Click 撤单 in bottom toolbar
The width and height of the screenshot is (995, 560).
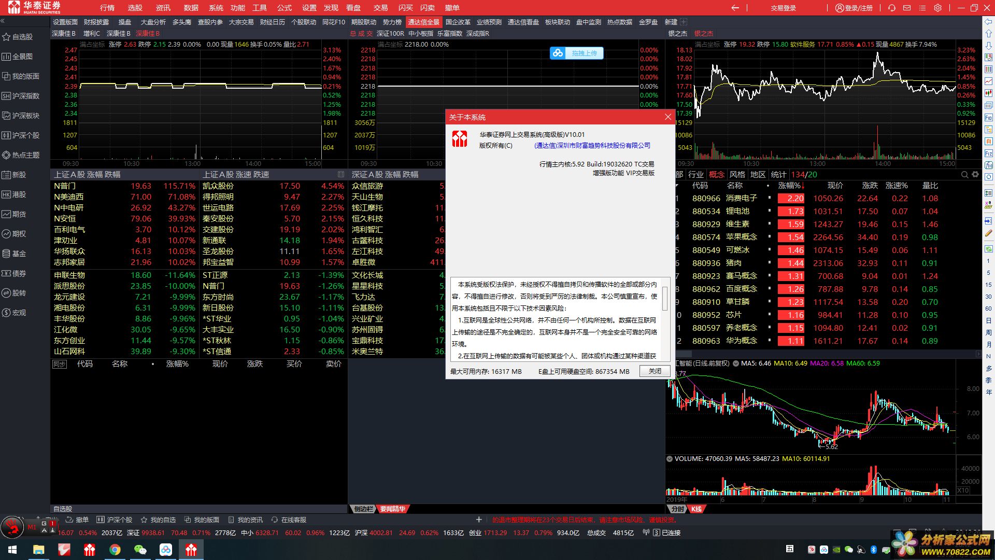[77, 520]
